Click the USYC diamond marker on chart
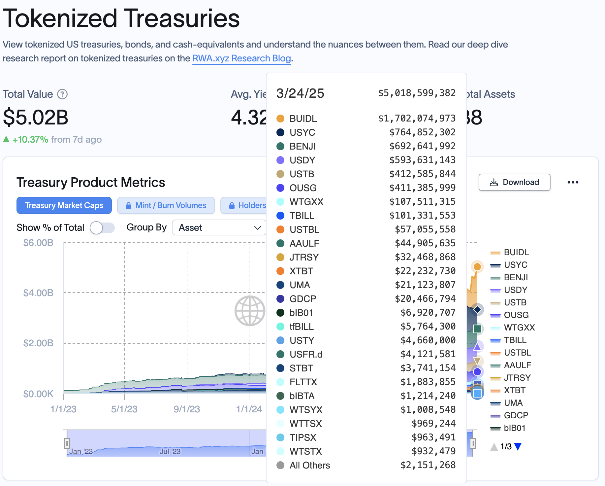The width and height of the screenshot is (605, 486). pyautogui.click(x=477, y=310)
